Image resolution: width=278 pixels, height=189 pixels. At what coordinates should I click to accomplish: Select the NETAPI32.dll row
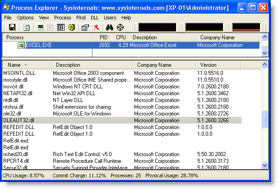coord(122,93)
